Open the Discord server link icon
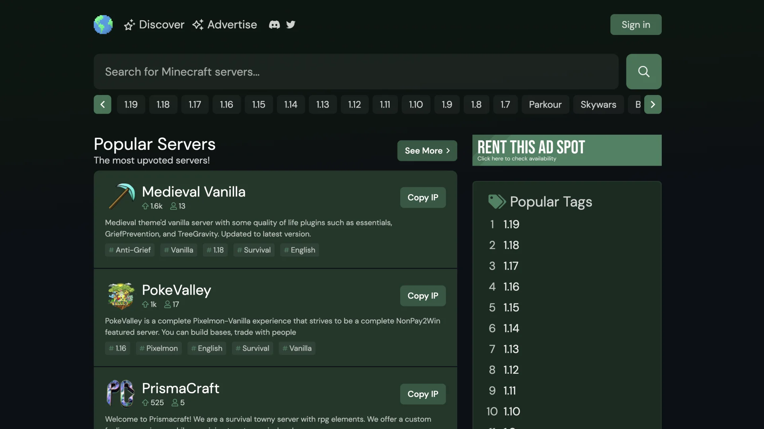 [274, 25]
